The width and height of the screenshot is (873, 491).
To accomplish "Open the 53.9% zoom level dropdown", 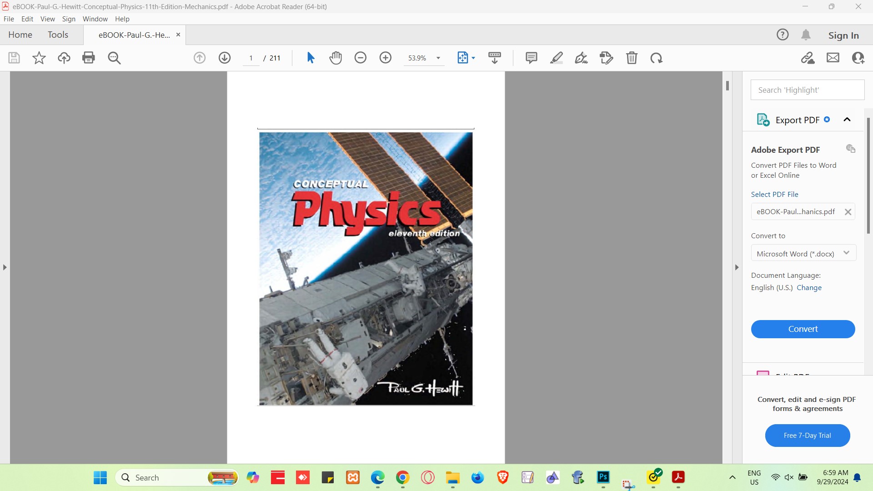I will pos(438,58).
